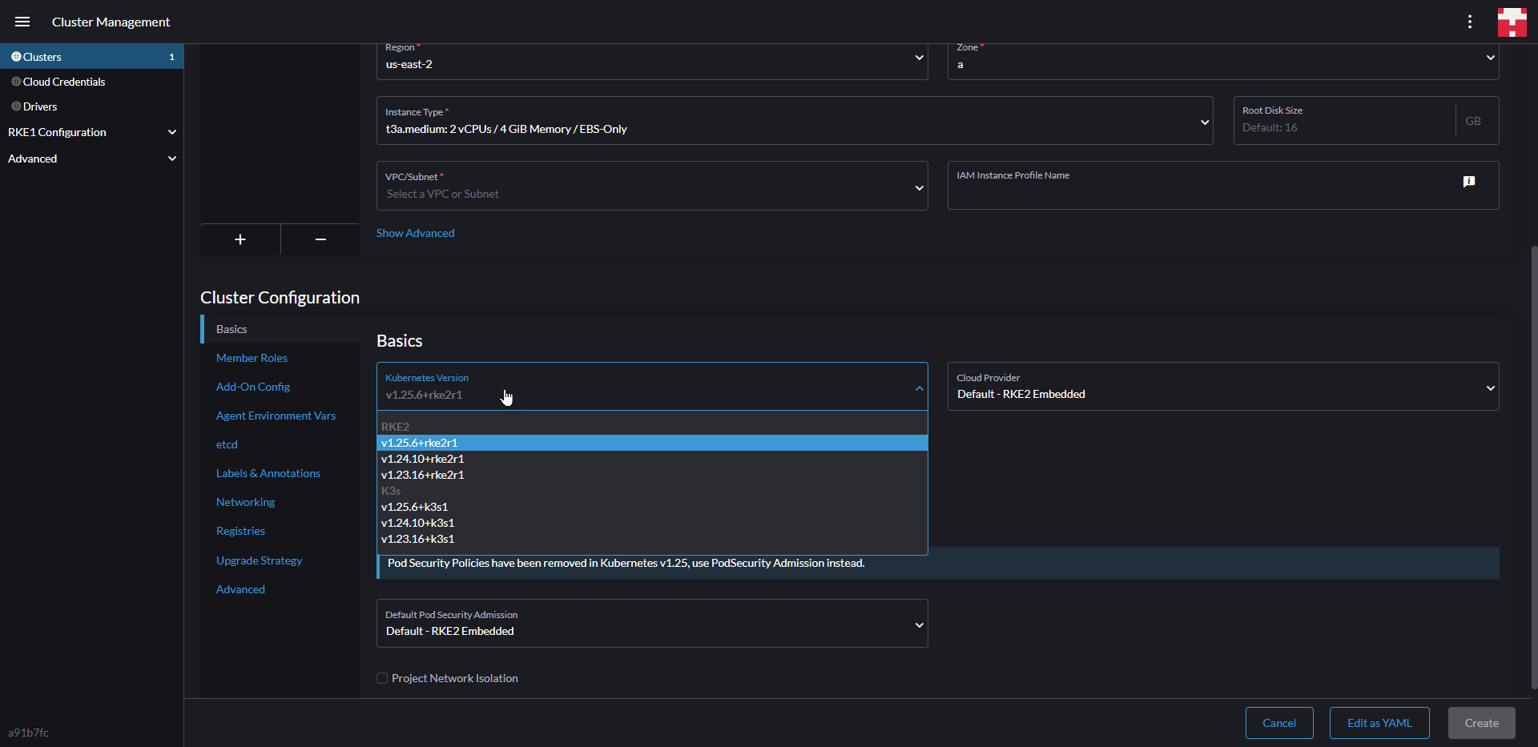1538x747 pixels.
Task: Expand the Advanced section in the sidebar
Action: 172,159
